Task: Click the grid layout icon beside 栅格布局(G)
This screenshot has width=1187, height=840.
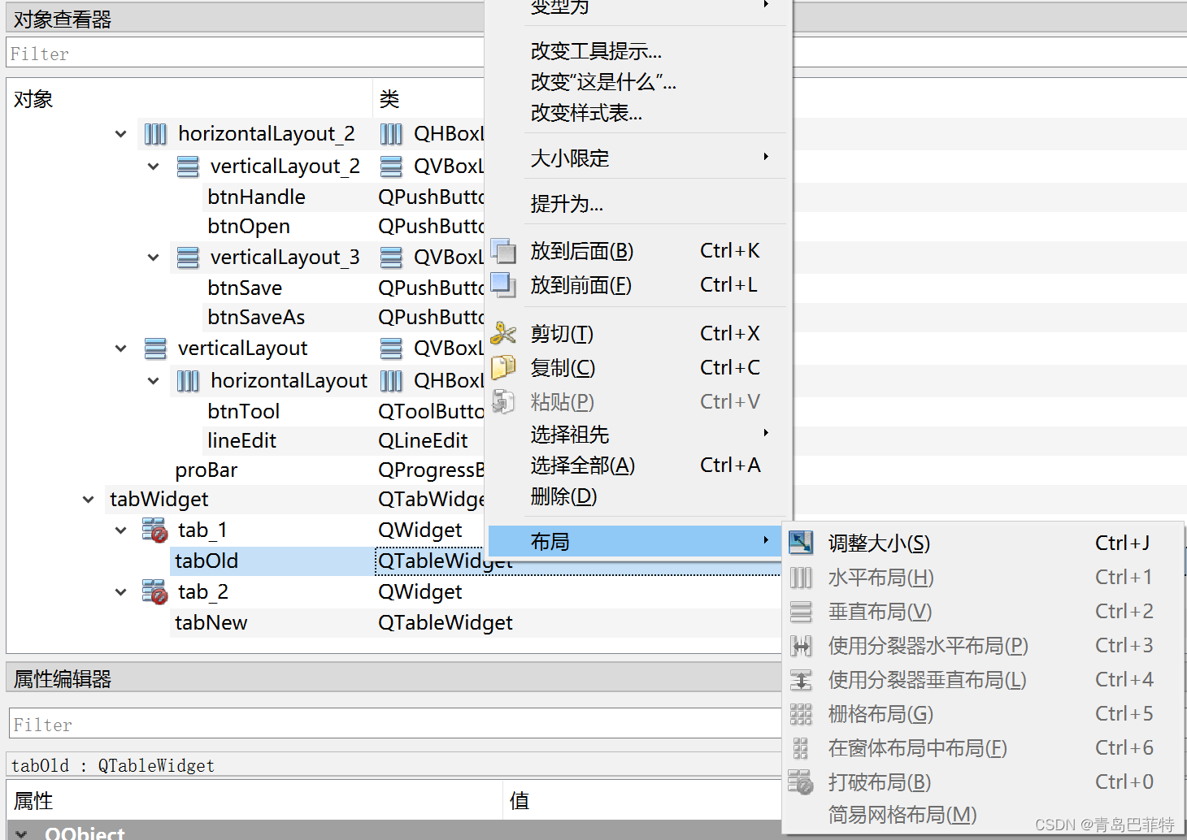Action: click(802, 713)
